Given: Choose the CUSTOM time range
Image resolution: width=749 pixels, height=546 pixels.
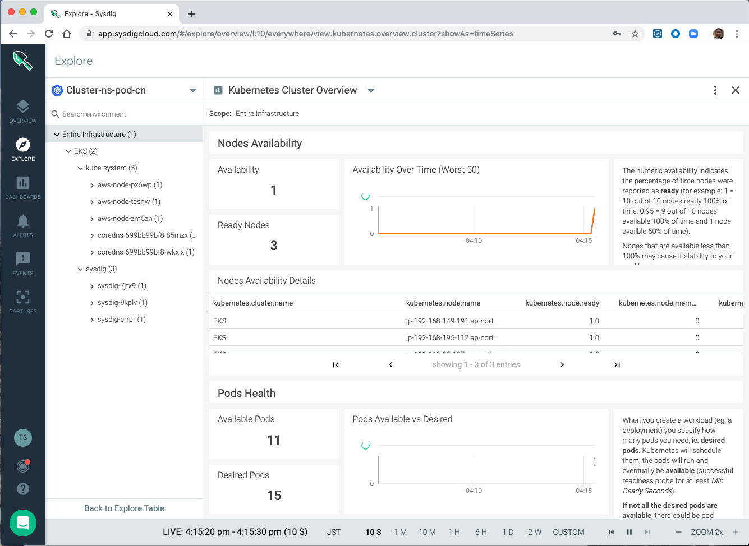Looking at the screenshot, I should point(568,532).
